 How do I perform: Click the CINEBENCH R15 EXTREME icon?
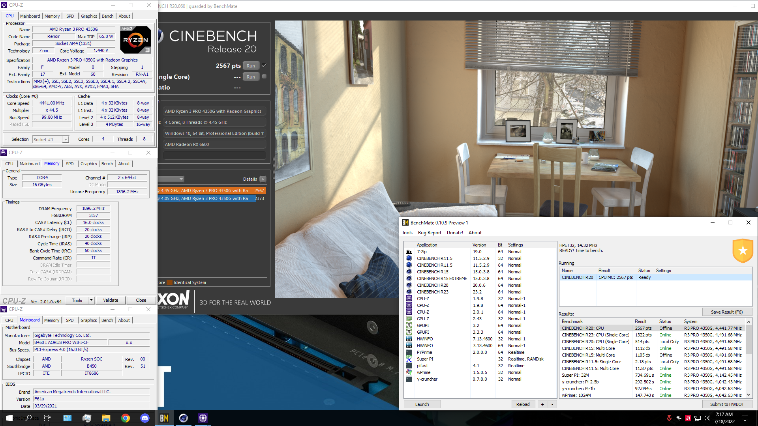(409, 278)
